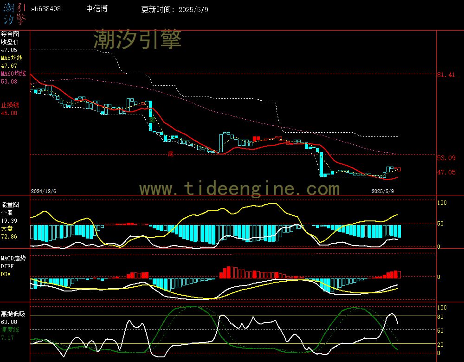Image resolution: width=464 pixels, height=362 pixels.
Task: Click the stop-loss value 45.08
Action: click(9, 113)
